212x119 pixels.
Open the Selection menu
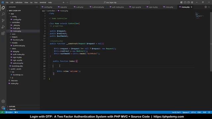click(19, 2)
